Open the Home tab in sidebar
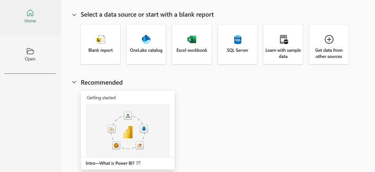The height and width of the screenshot is (172, 375). click(30, 17)
